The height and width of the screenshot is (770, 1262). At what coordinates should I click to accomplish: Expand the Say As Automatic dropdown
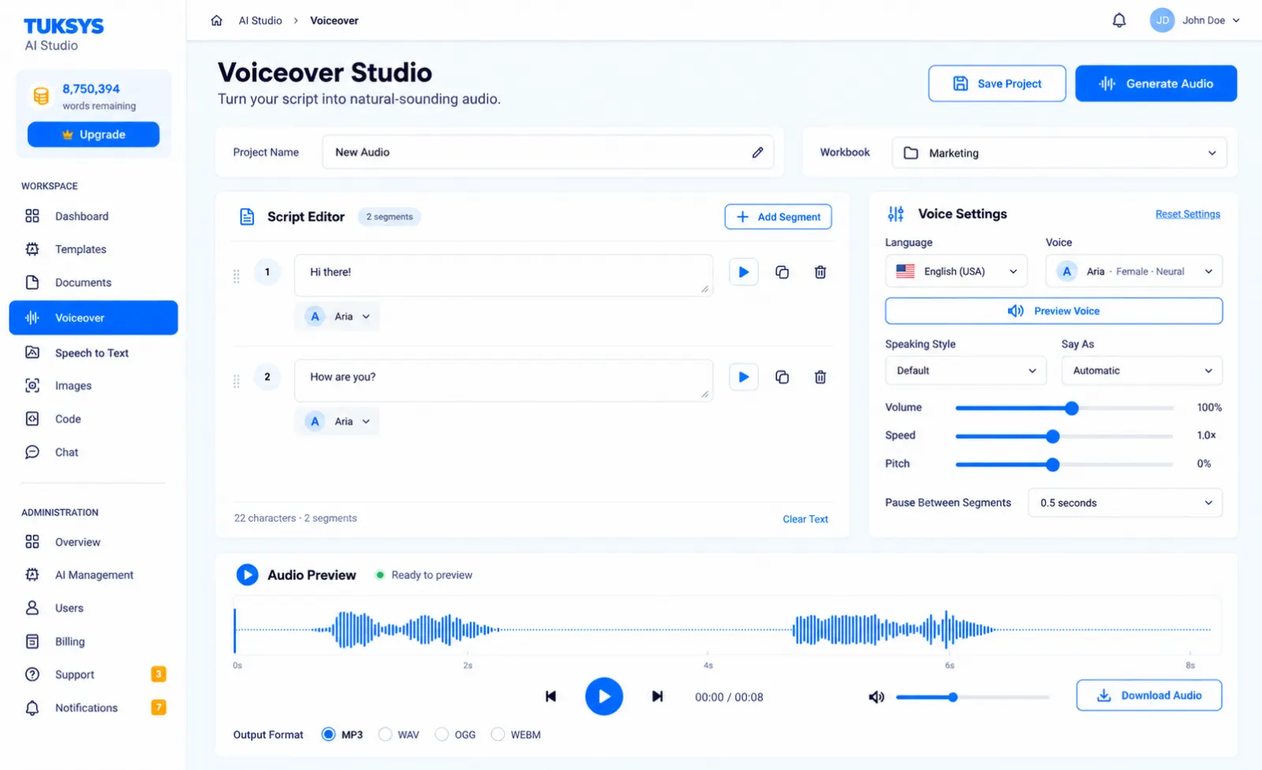click(x=1141, y=370)
